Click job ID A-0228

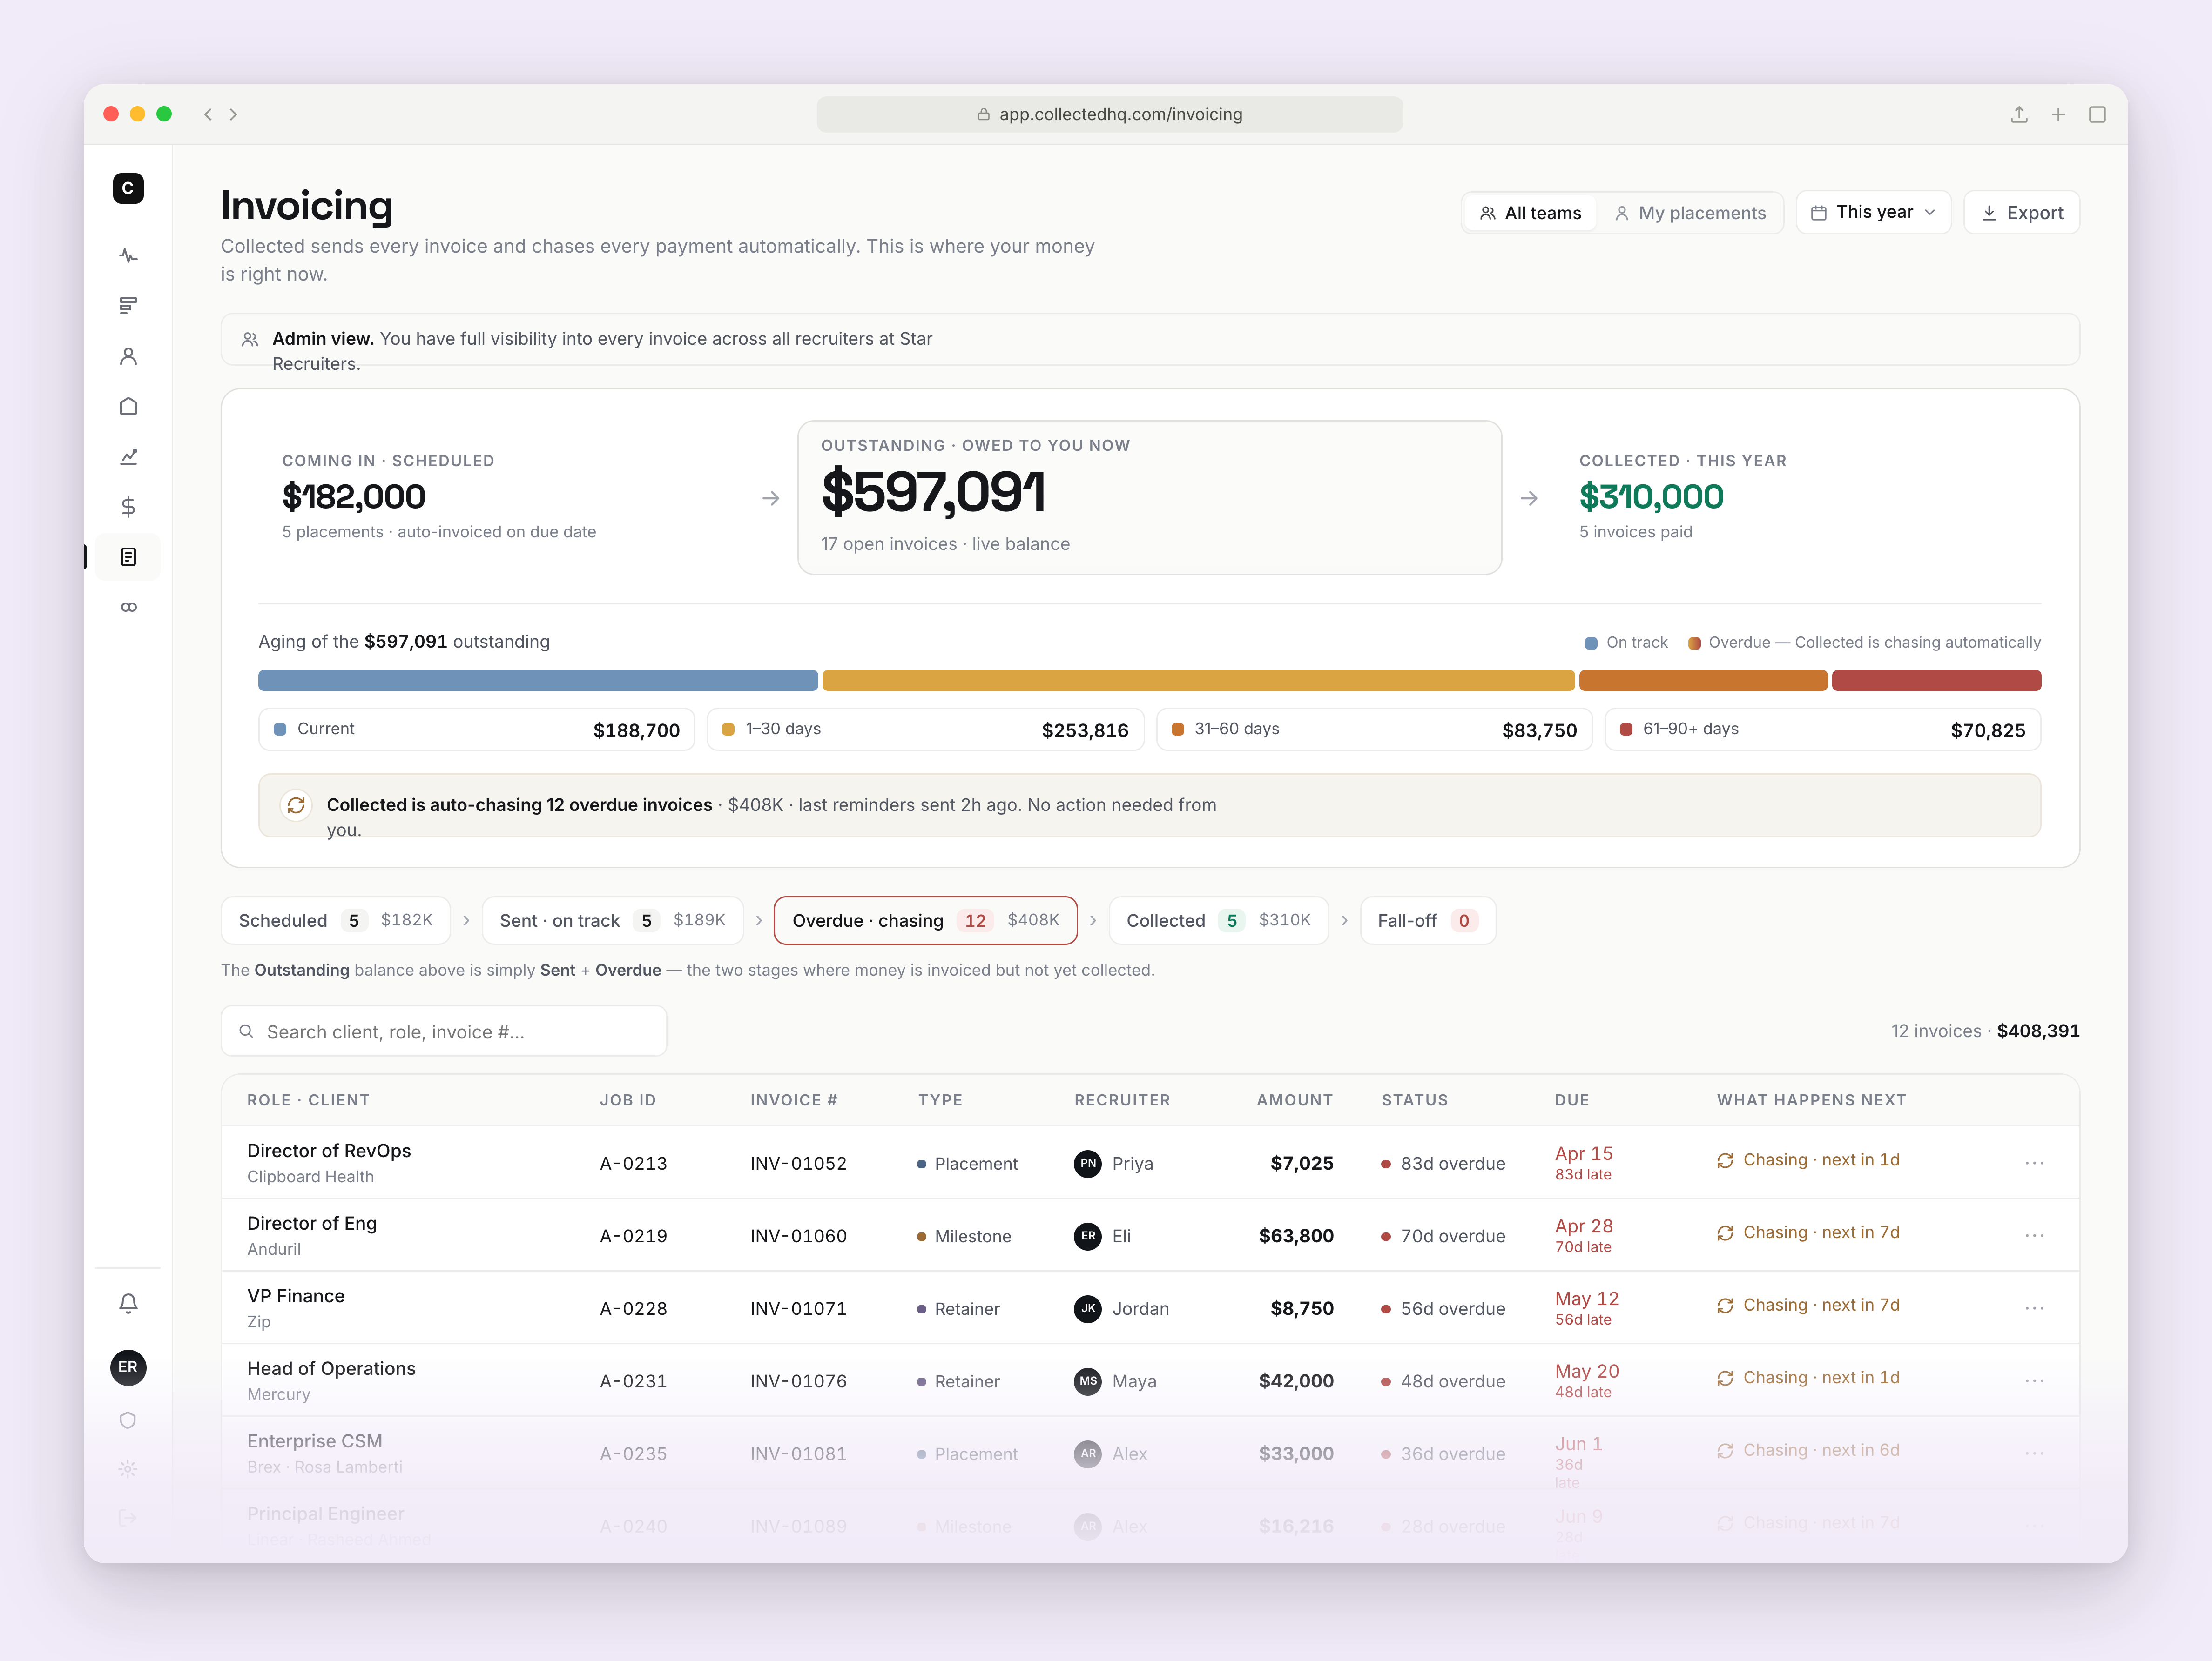[x=633, y=1308]
